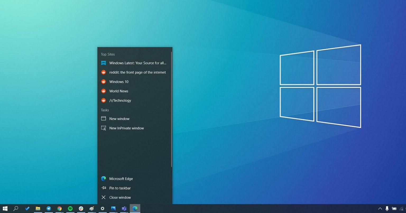Open "reddit: the front page of the internet"
This screenshot has height=213, width=406.
tap(137, 72)
